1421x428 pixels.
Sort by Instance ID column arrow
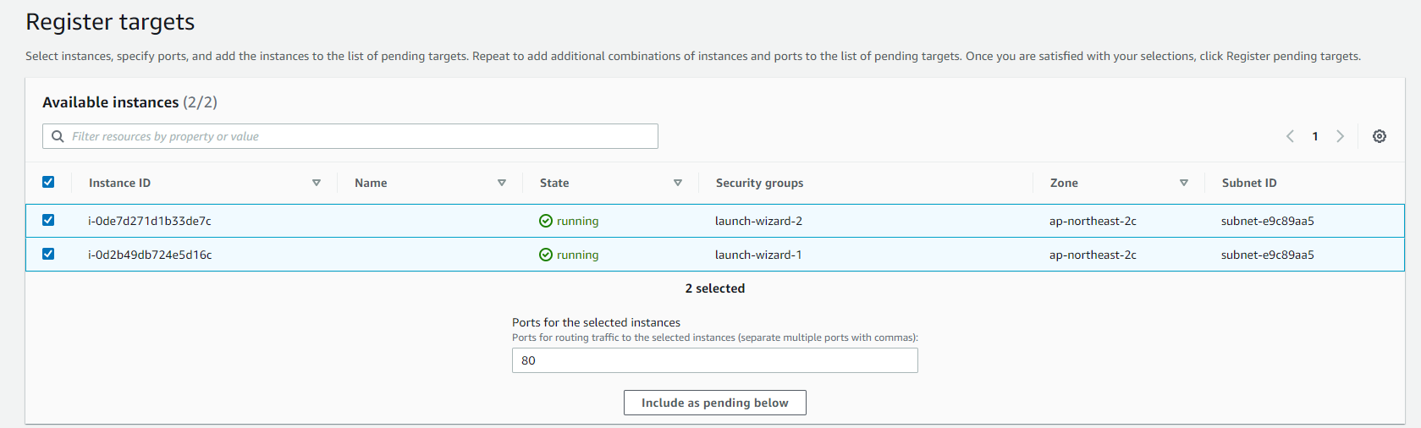coord(317,183)
